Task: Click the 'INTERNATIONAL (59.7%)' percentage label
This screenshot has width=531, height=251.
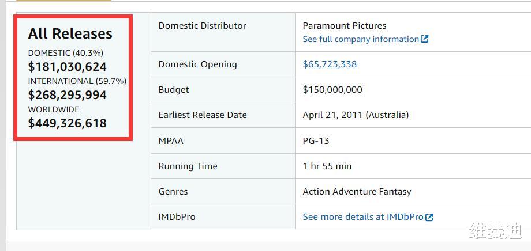Action: pos(77,81)
